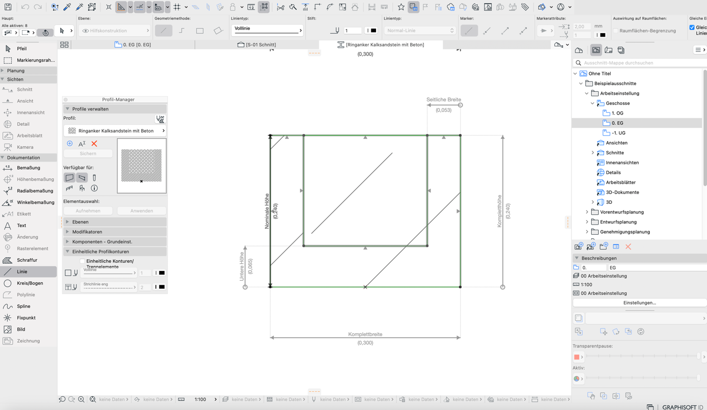Select the Markierungsrahmen marquee tool
Screen dimensions: 707x410
[28, 60]
